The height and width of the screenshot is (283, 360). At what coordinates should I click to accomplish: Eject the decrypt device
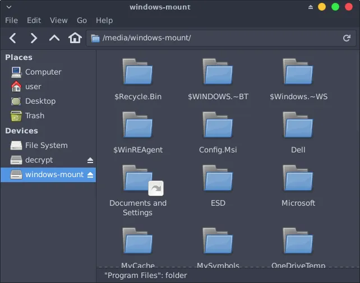90,160
